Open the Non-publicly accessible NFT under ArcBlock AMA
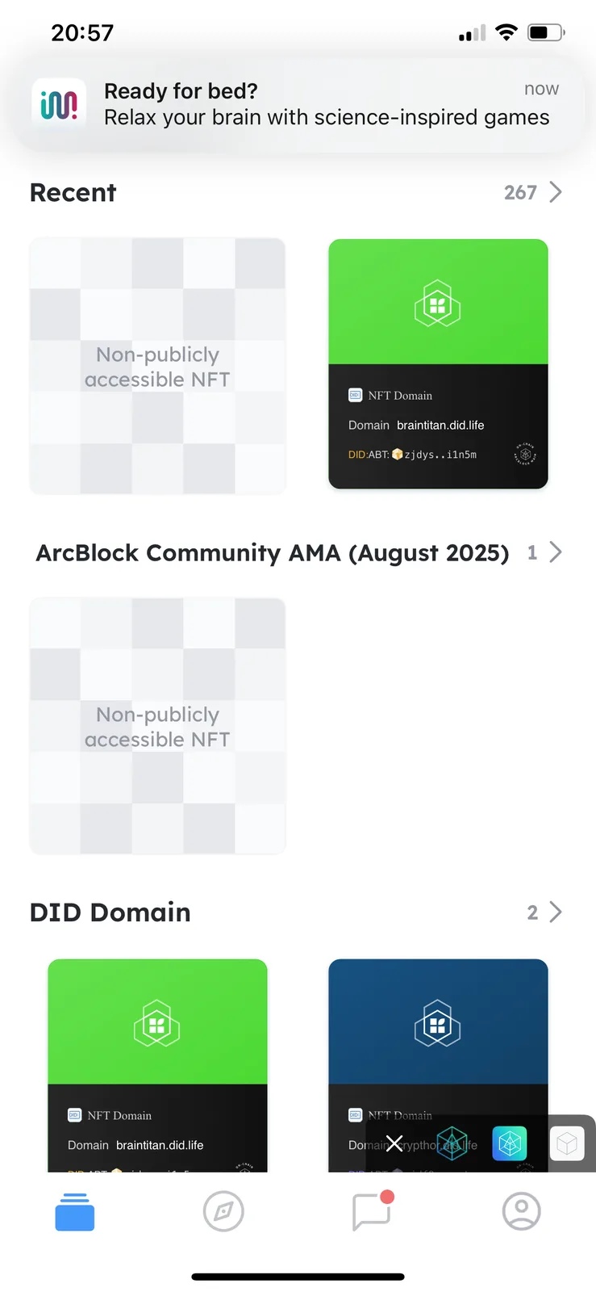Image resolution: width=596 pixels, height=1292 pixels. tap(157, 726)
